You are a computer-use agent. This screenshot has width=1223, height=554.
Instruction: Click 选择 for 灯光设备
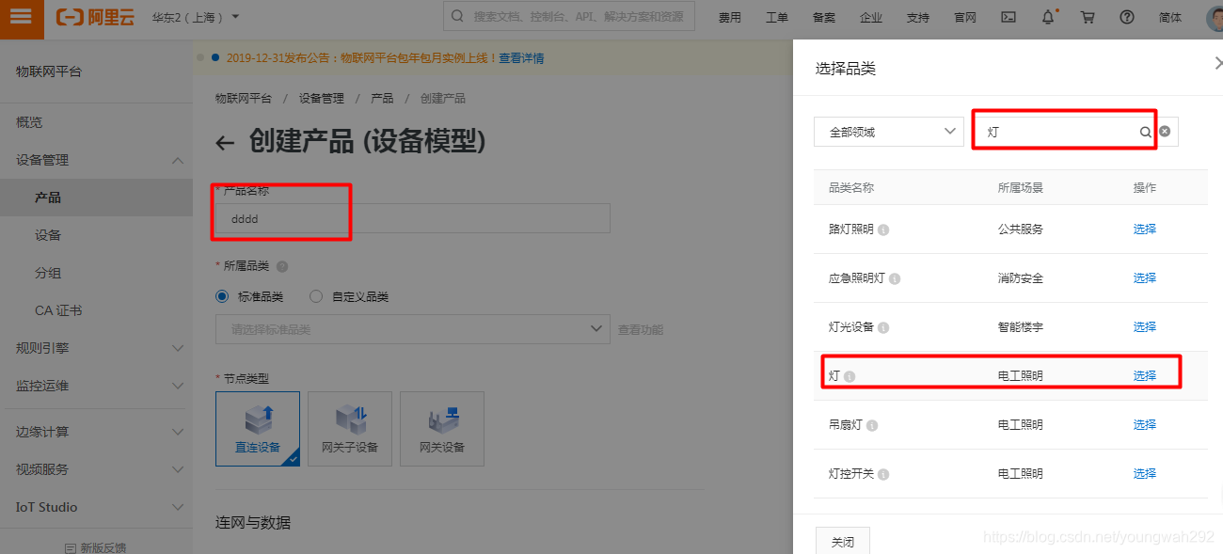[x=1145, y=326]
